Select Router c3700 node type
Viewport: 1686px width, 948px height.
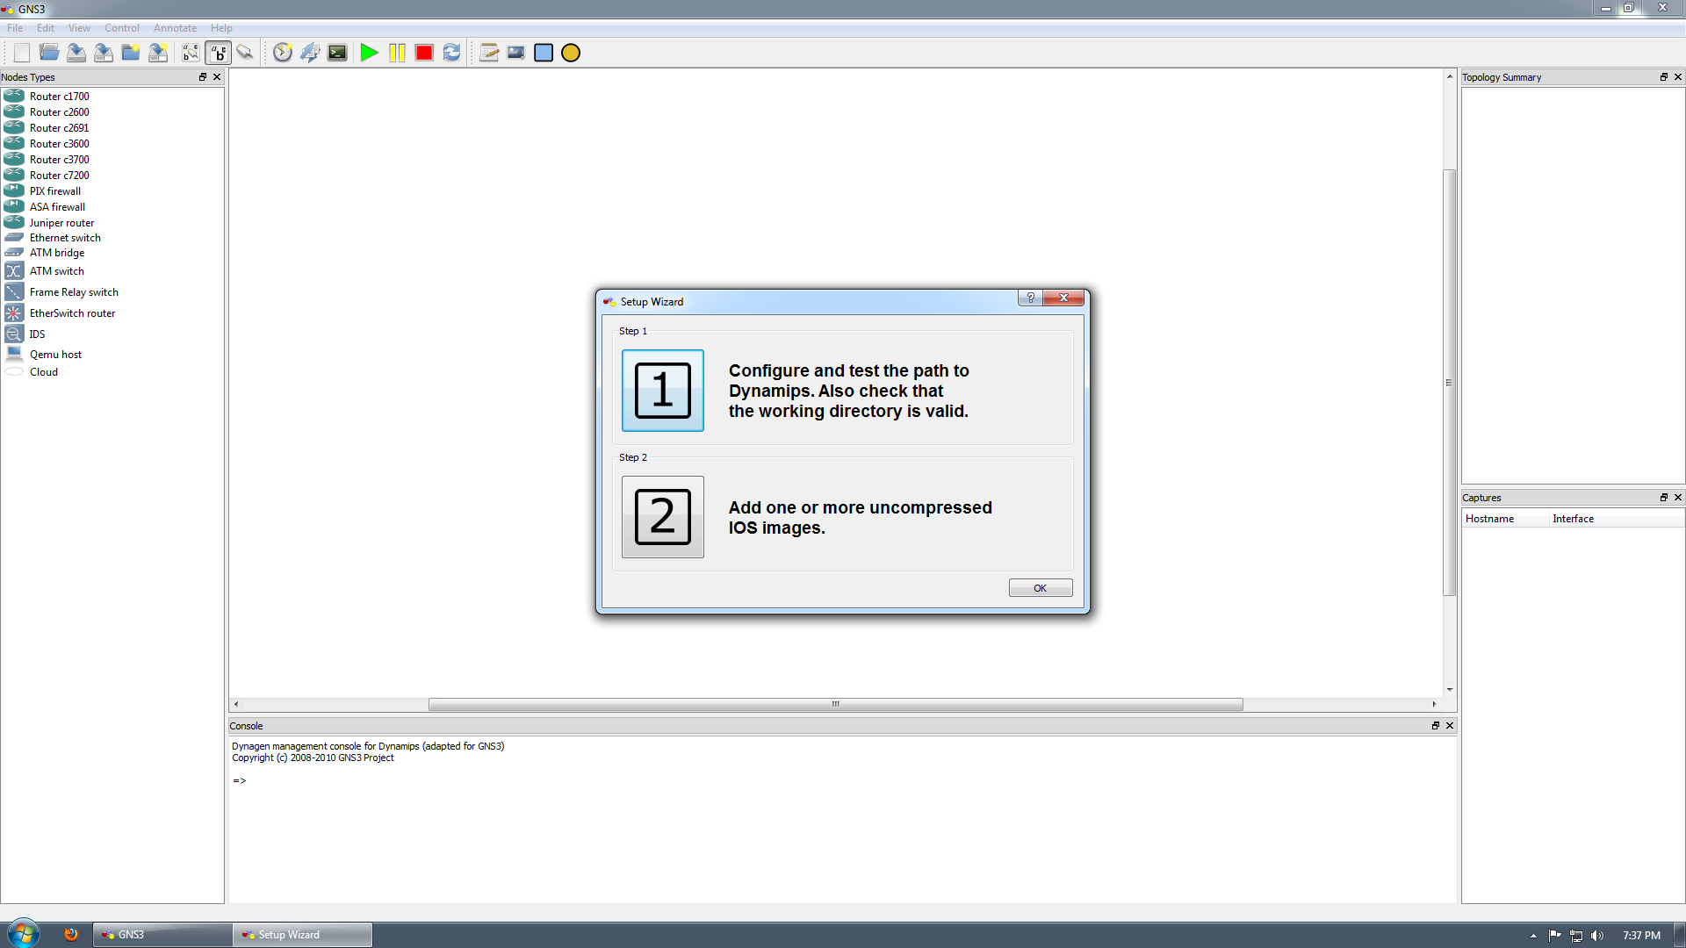click(112, 160)
